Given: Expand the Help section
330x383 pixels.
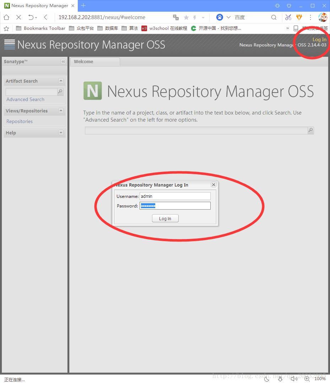Looking at the screenshot, I should 61,132.
